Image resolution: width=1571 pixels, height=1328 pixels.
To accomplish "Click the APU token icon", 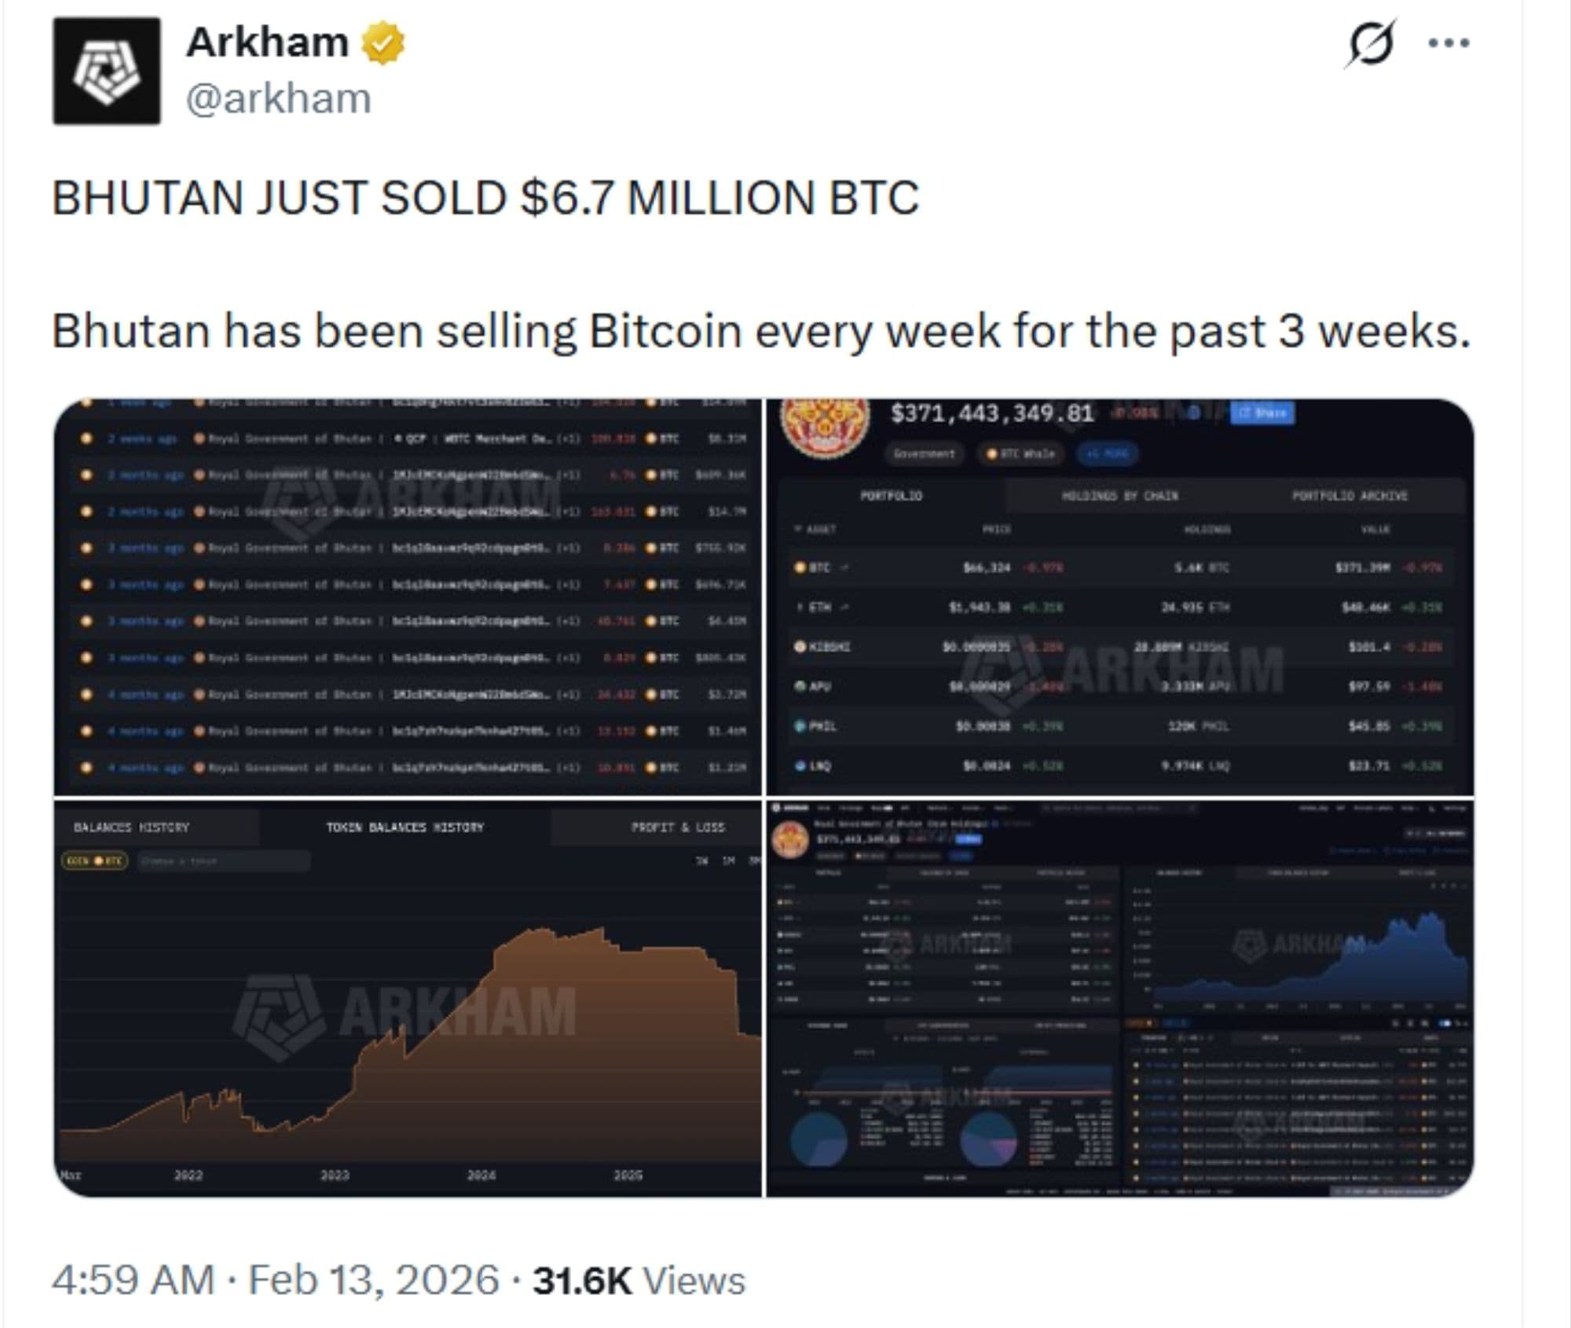I will coord(800,686).
